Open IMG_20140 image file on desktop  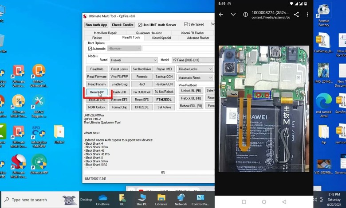(324, 73)
